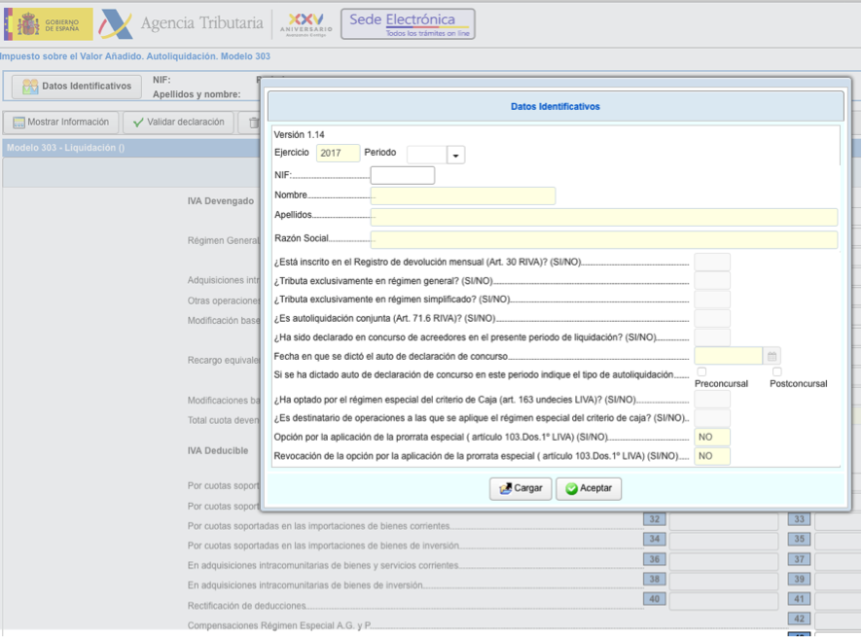Click the Agencia Tributaria logo

[181, 24]
